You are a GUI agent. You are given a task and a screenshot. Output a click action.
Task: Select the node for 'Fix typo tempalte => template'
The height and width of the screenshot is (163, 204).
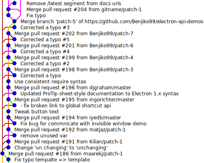click(x=8, y=159)
